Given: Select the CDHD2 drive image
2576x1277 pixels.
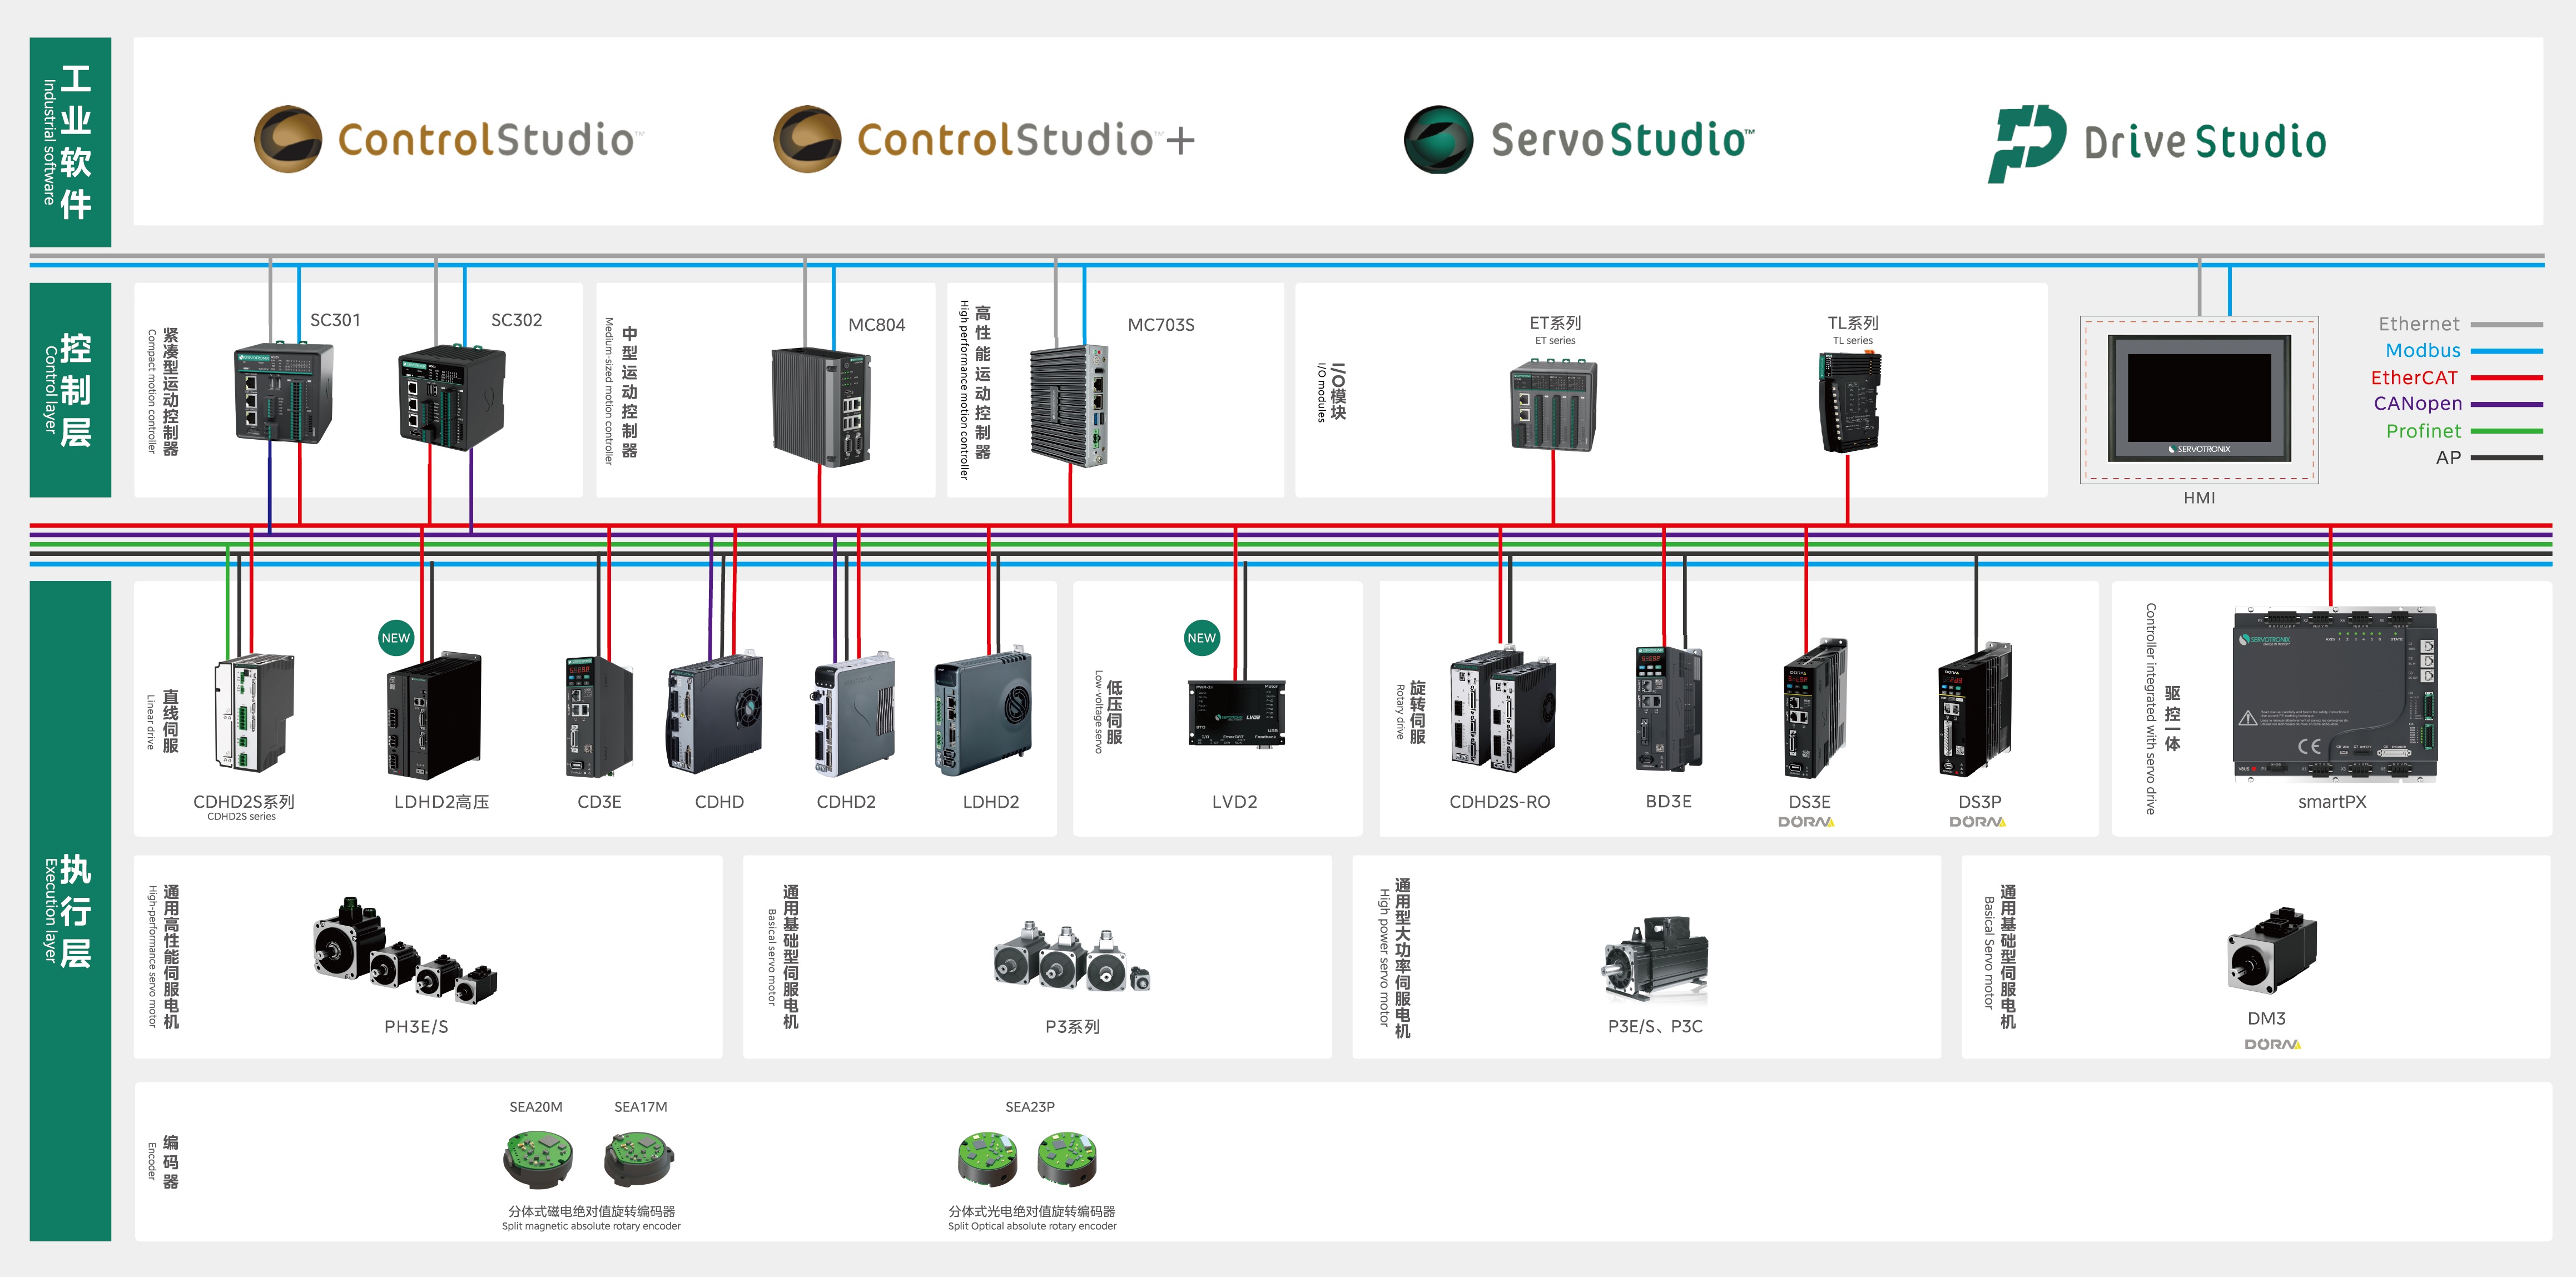Looking at the screenshot, I should (x=854, y=714).
